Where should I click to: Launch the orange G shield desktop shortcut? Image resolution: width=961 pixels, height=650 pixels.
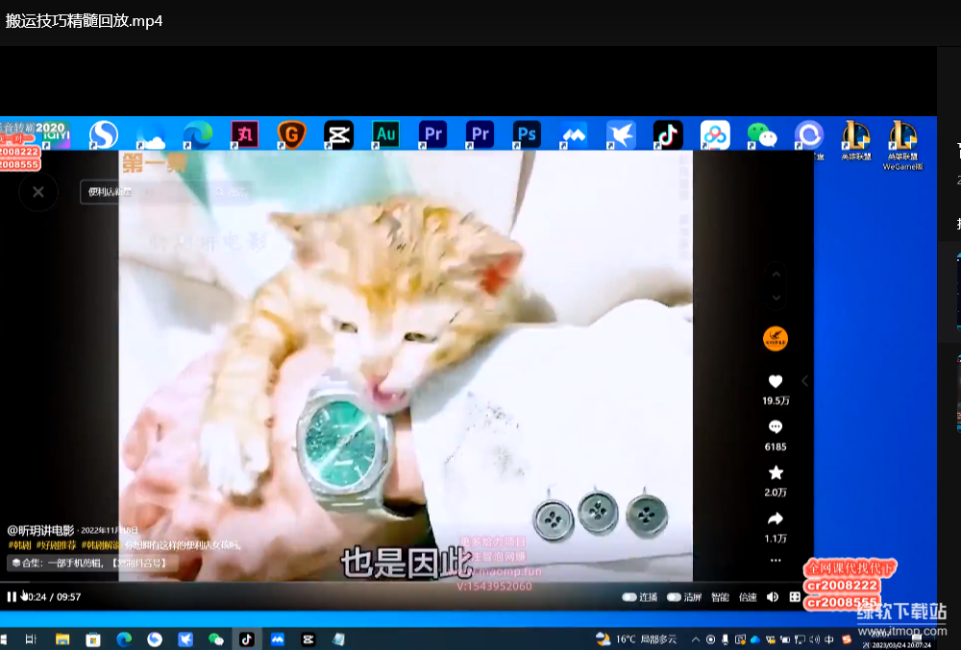pos(292,134)
